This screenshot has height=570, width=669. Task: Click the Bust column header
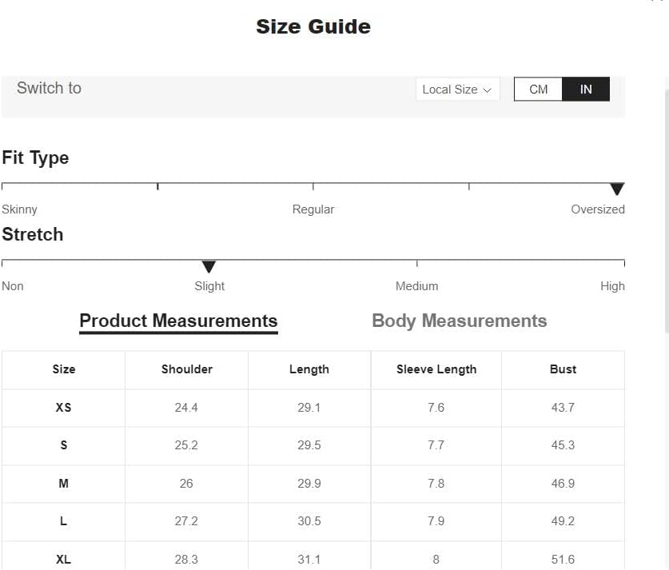563,369
